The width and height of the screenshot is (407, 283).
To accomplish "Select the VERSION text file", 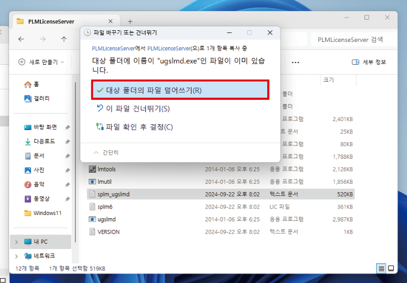I will coord(221,231).
